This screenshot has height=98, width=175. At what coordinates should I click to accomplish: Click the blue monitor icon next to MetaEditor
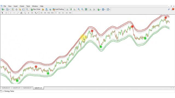pos(46,10)
